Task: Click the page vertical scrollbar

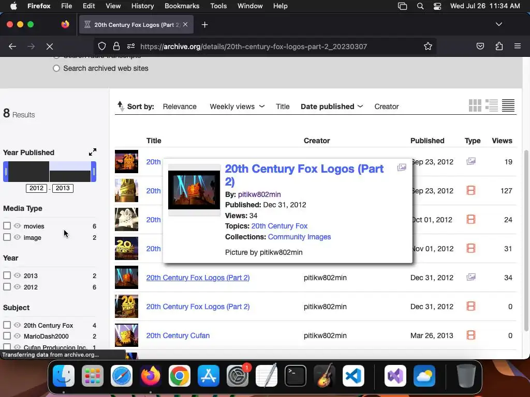Action: click(x=526, y=240)
